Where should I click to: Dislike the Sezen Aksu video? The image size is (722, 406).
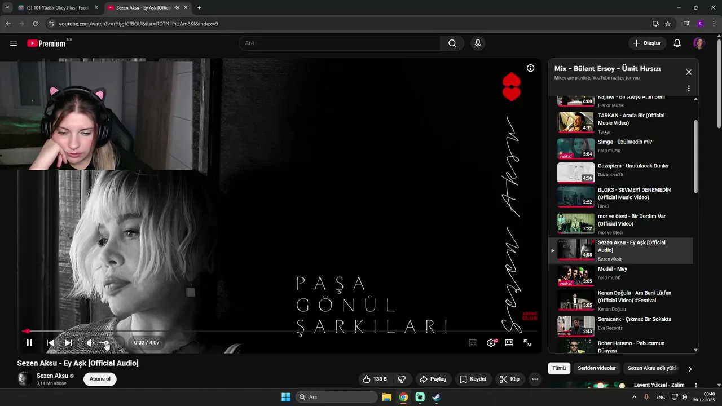pyautogui.click(x=402, y=379)
